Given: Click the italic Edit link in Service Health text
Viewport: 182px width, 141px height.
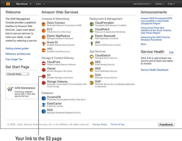Looking at the screenshot, I should [149, 58].
